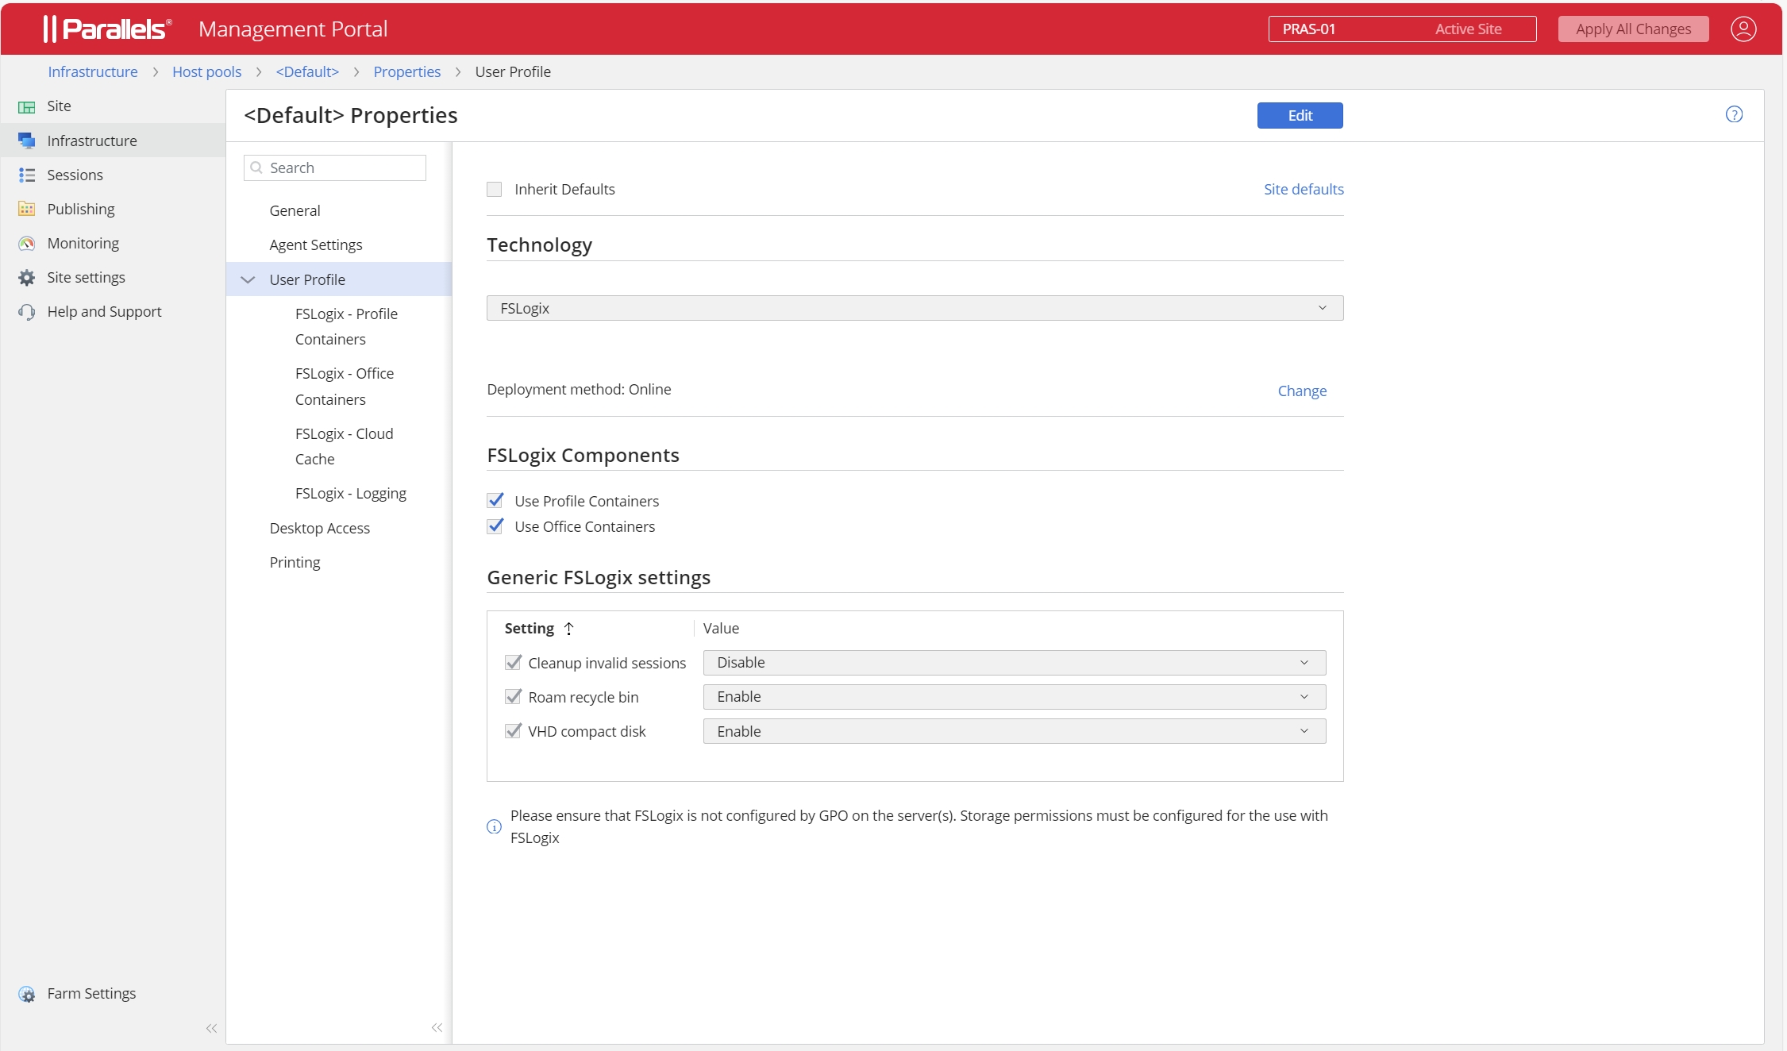Viewport: 1787px width, 1051px height.
Task: Click the Publishing folder icon
Action: (x=27, y=209)
